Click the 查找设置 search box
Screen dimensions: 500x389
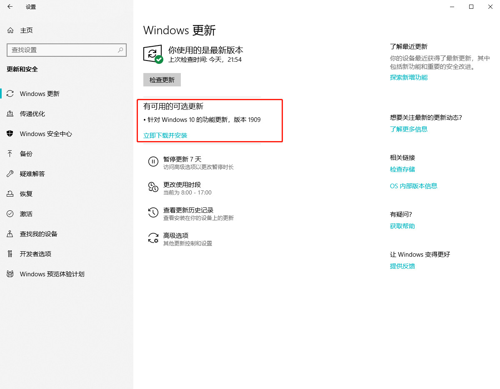click(67, 50)
